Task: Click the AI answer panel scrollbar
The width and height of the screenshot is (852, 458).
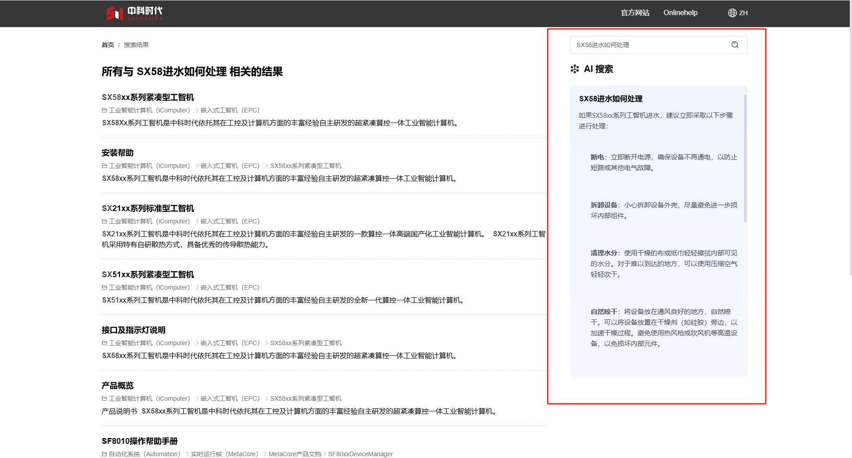Action: (745, 158)
